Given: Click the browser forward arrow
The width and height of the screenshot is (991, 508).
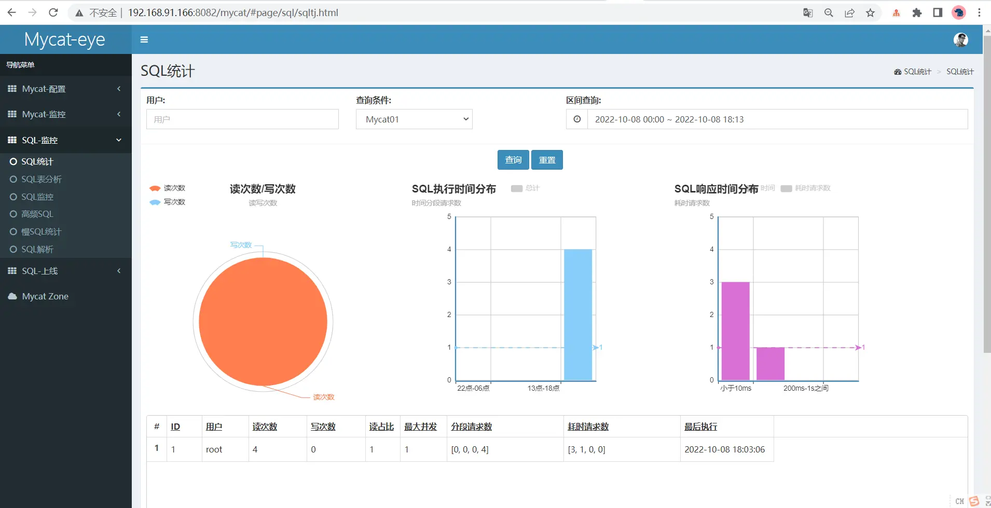Looking at the screenshot, I should (x=33, y=12).
